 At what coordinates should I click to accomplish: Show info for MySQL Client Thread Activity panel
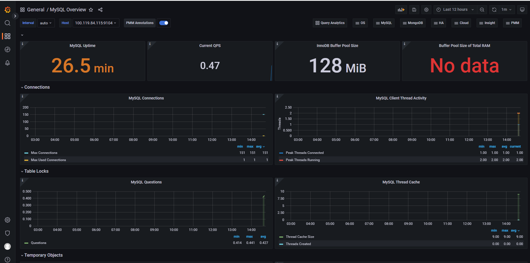click(x=277, y=96)
